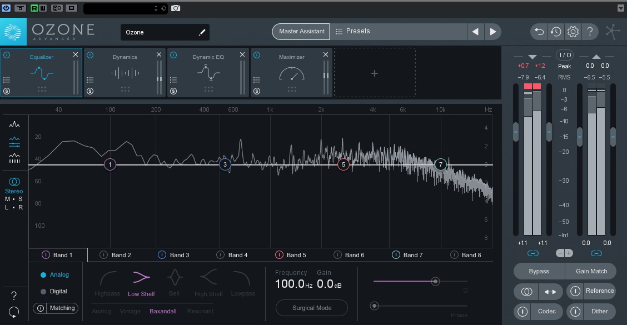Open the Band 8 tab

[466, 255]
